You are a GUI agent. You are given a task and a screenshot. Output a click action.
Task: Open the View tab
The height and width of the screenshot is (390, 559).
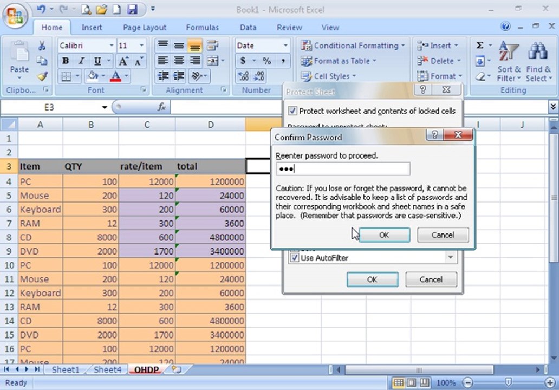click(330, 28)
